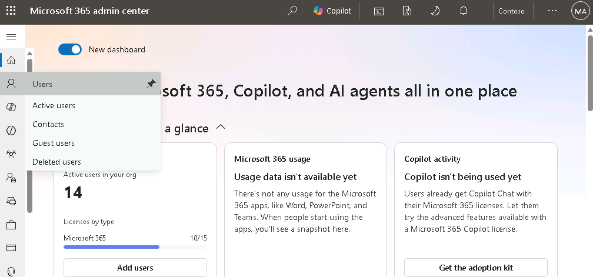Click the active users count 14

pos(73,193)
